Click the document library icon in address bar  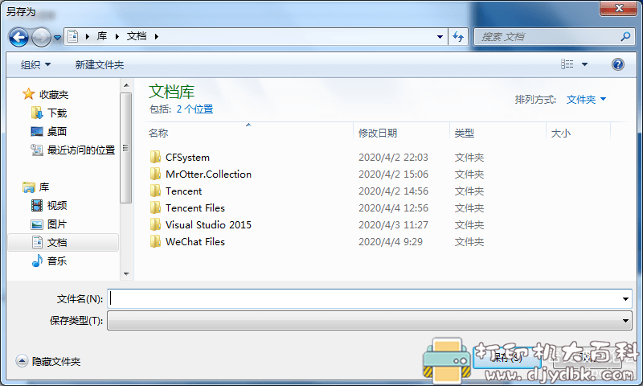[x=73, y=36]
